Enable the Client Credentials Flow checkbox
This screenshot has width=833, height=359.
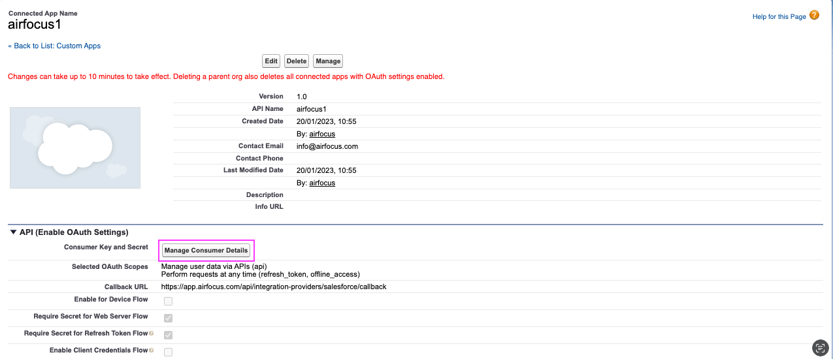point(169,352)
